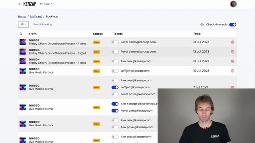Check in Jeff for booking 100003
Image resolution: width=255 pixels, height=143 pixels.
115,71
